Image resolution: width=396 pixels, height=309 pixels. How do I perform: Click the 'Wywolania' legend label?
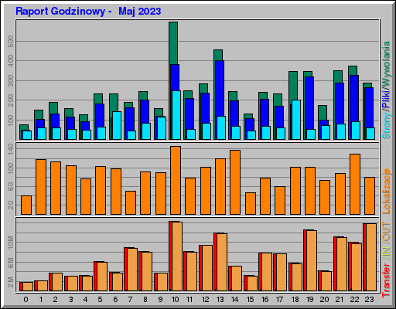[386, 64]
